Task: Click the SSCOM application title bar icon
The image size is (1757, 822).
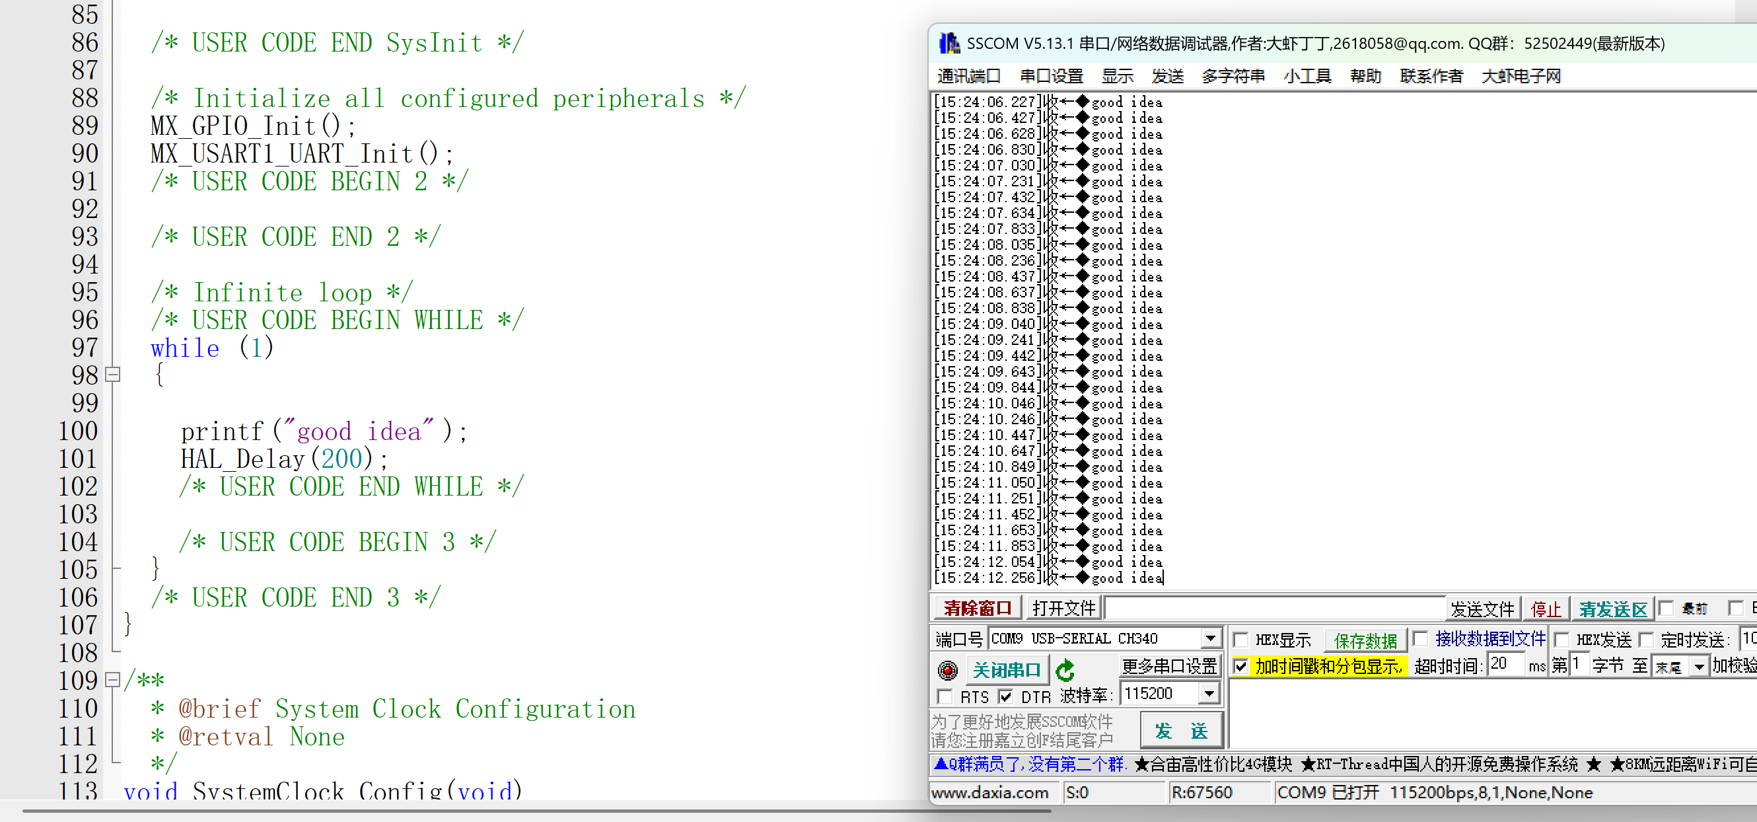Action: tap(949, 44)
